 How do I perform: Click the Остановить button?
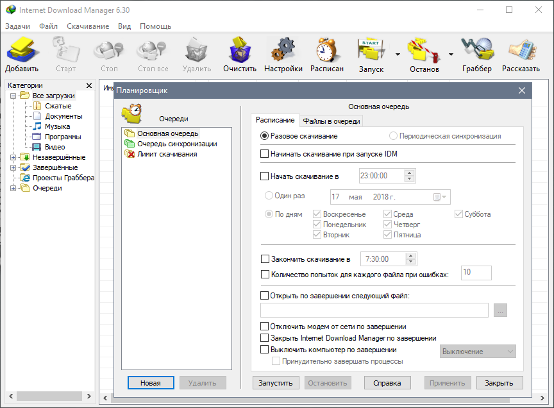[328, 382]
